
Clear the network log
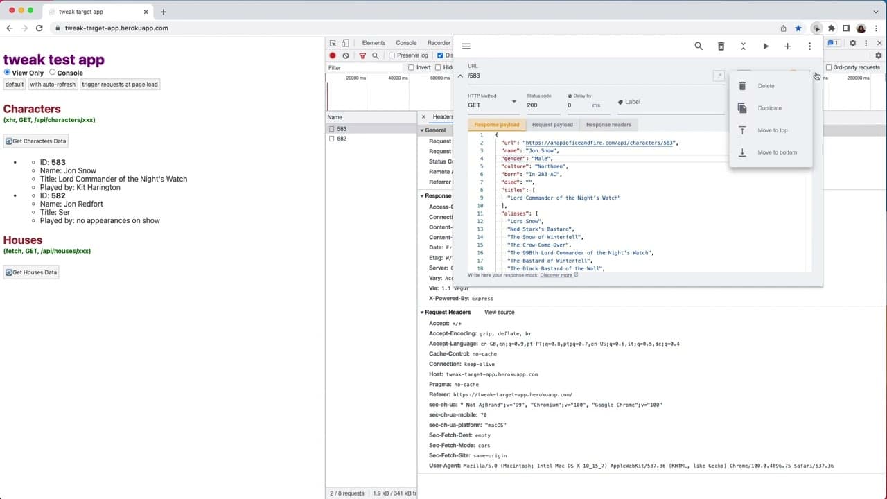point(346,55)
